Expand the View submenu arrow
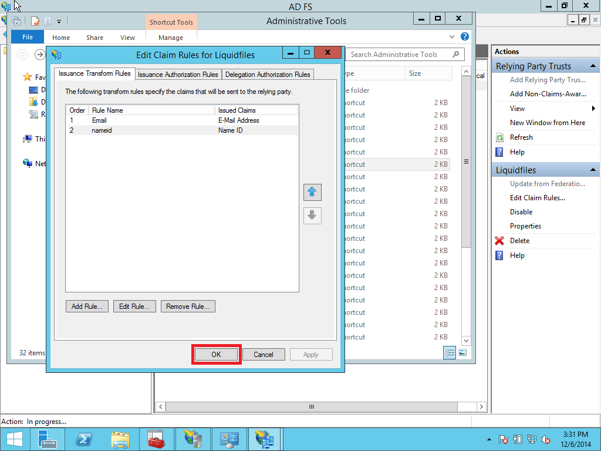 (x=593, y=109)
